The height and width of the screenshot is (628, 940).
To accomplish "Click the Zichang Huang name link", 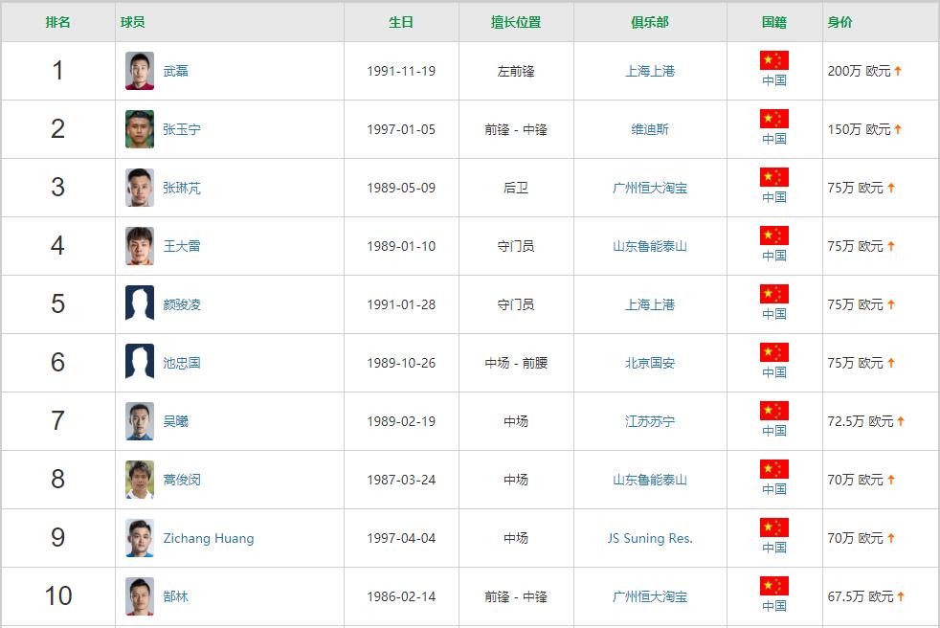I will [x=208, y=538].
